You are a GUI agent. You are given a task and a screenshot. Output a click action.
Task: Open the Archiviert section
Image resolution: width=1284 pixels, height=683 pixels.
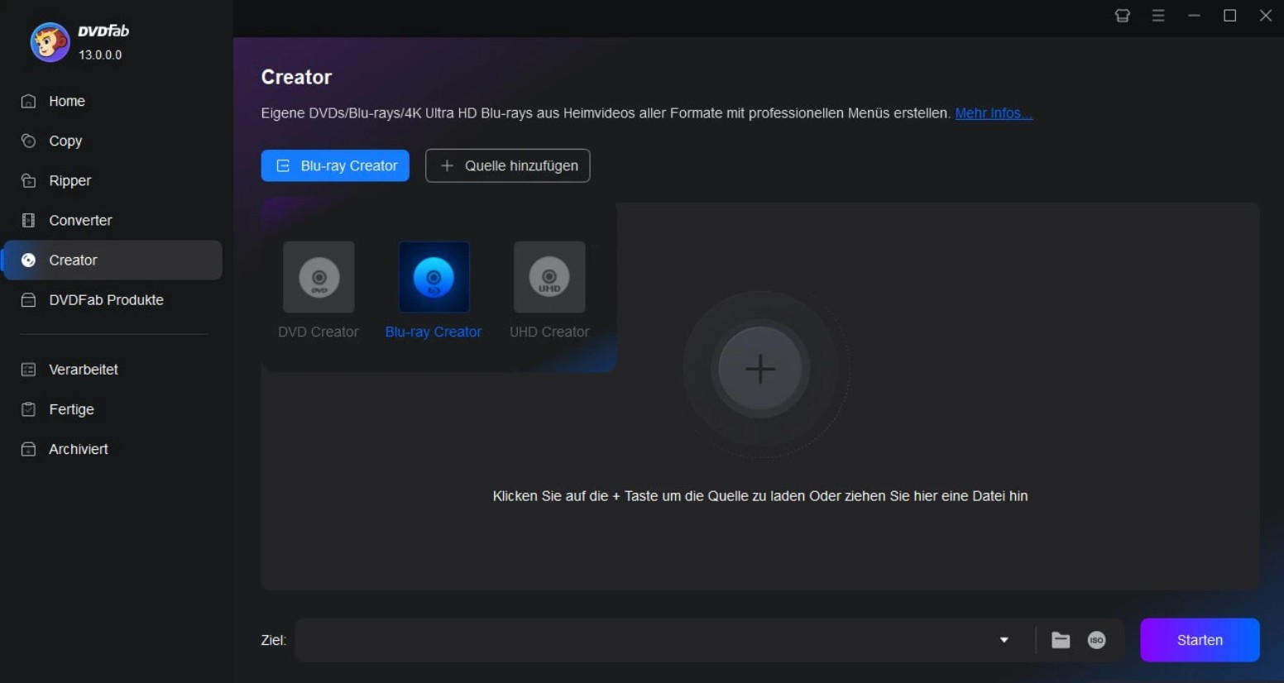[x=113, y=449]
